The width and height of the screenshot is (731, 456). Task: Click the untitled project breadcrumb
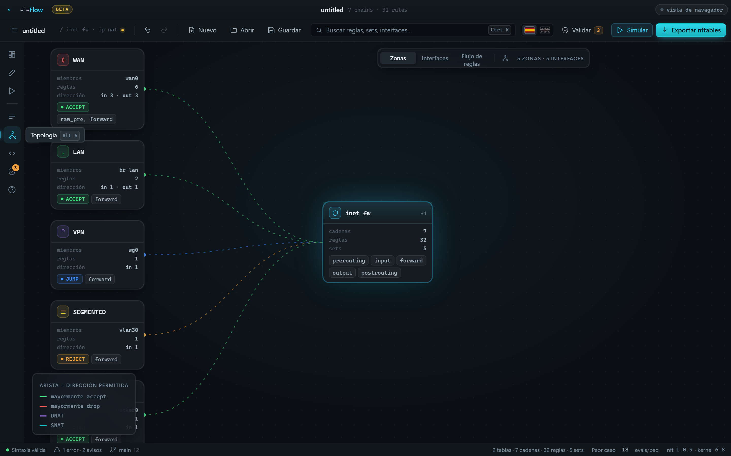[33, 30]
